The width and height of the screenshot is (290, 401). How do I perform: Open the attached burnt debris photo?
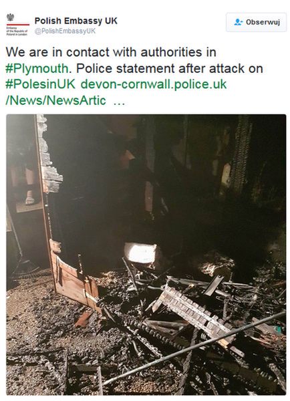(x=146, y=255)
